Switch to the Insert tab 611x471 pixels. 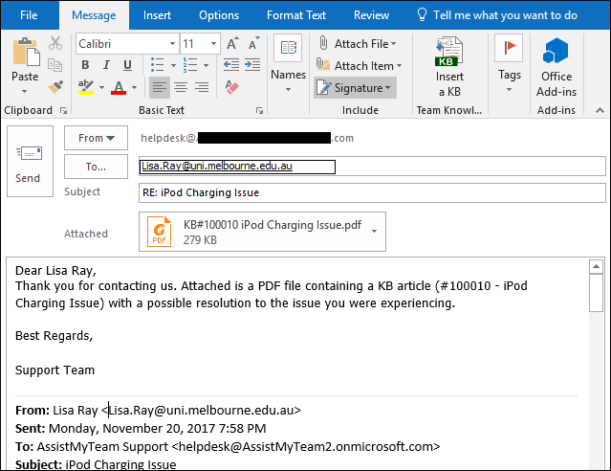(157, 15)
